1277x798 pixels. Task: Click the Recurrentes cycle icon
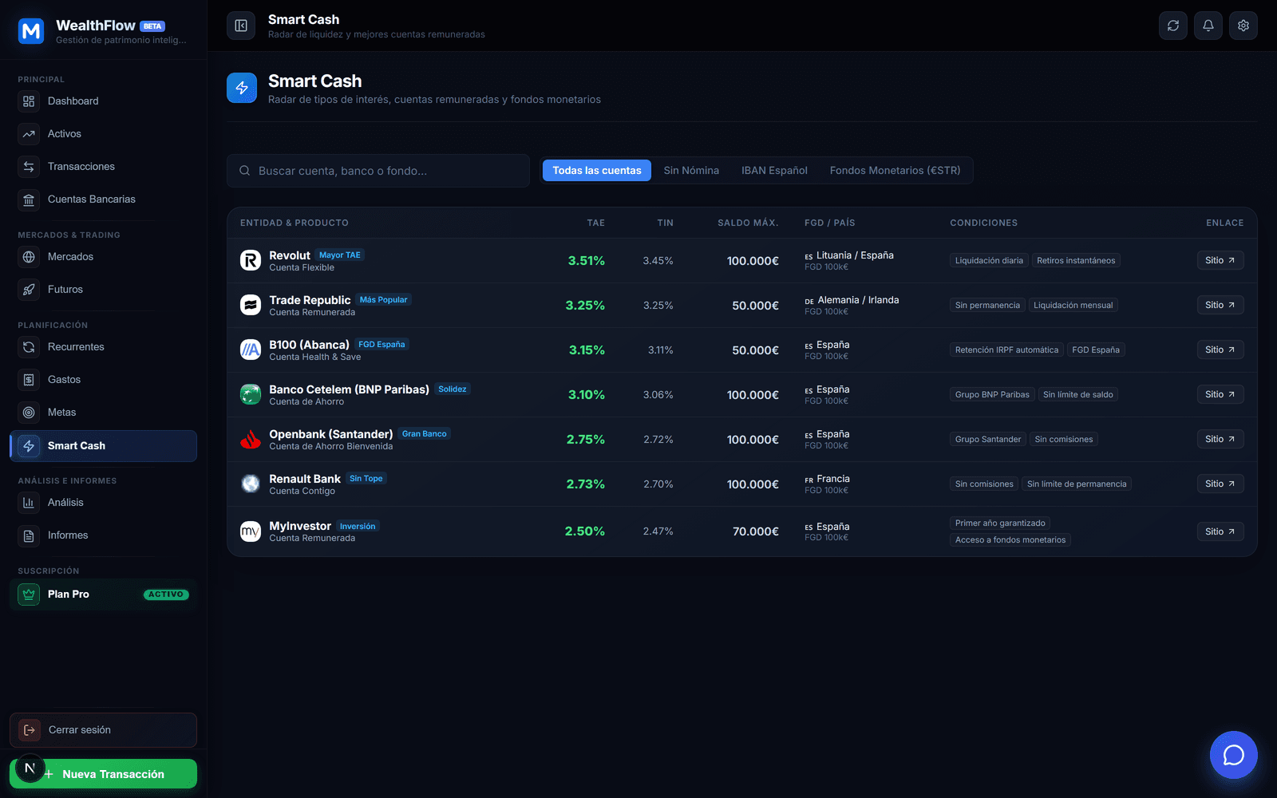29,347
